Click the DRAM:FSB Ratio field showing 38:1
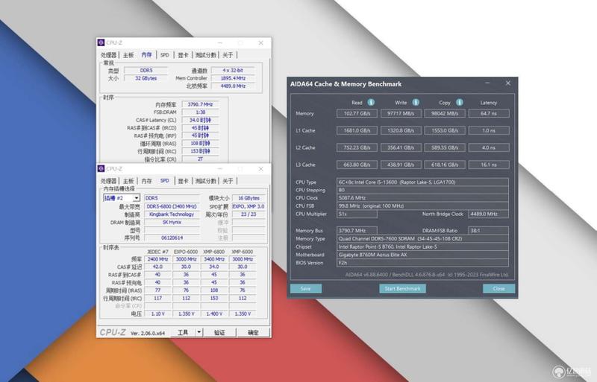This screenshot has width=597, height=382. click(x=489, y=230)
